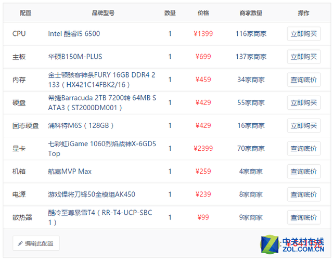333x260 pixels.
Task: Click the 操作 column header
Action: [303, 13]
